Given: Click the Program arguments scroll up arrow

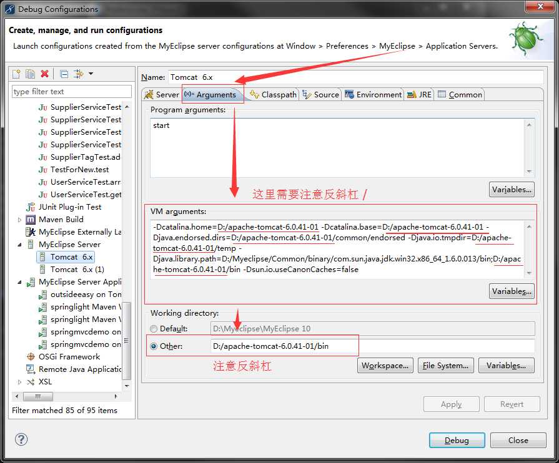Looking at the screenshot, I should 529,125.
